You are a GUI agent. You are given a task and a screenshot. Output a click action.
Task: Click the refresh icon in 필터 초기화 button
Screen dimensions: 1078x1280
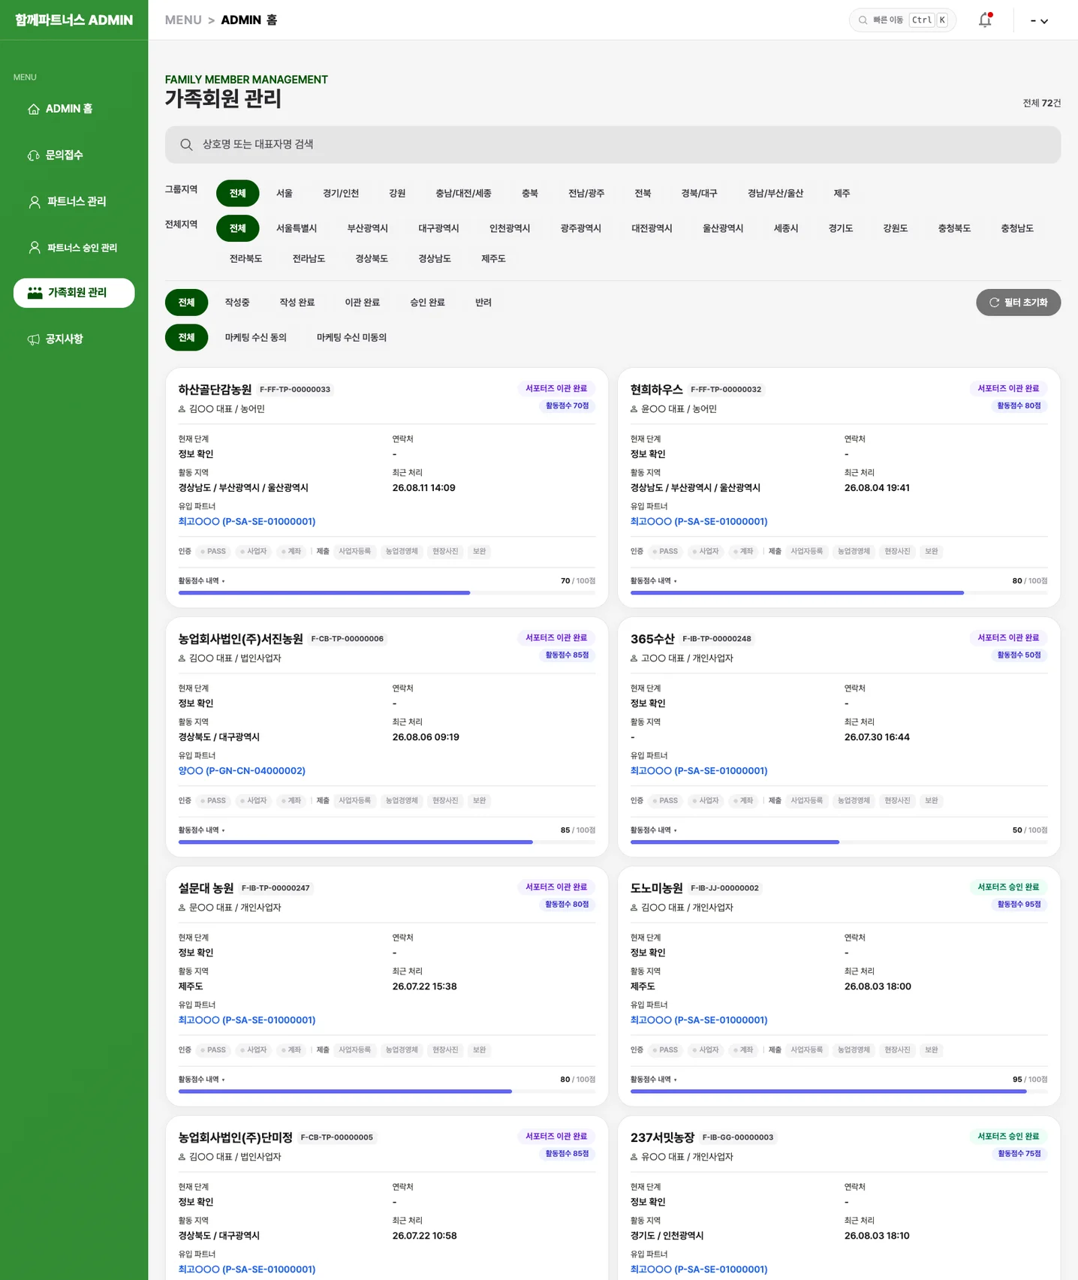tap(994, 303)
